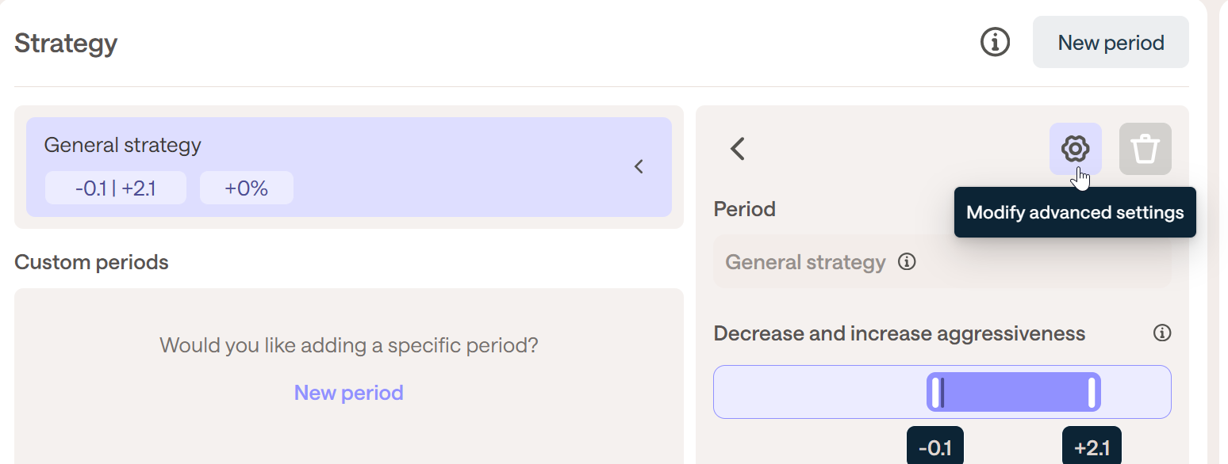The width and height of the screenshot is (1228, 464).
Task: Click the -0.1 | +2.1 badge
Action: tap(116, 188)
